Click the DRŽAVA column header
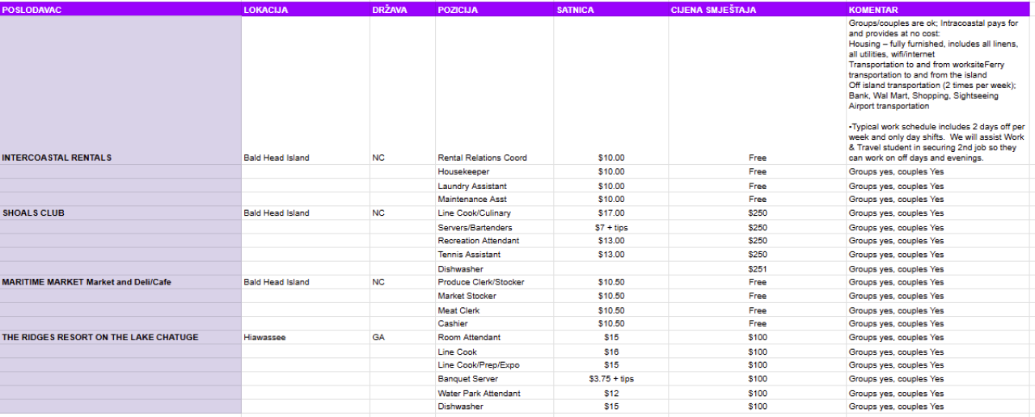The image size is (1035, 417). tap(403, 10)
